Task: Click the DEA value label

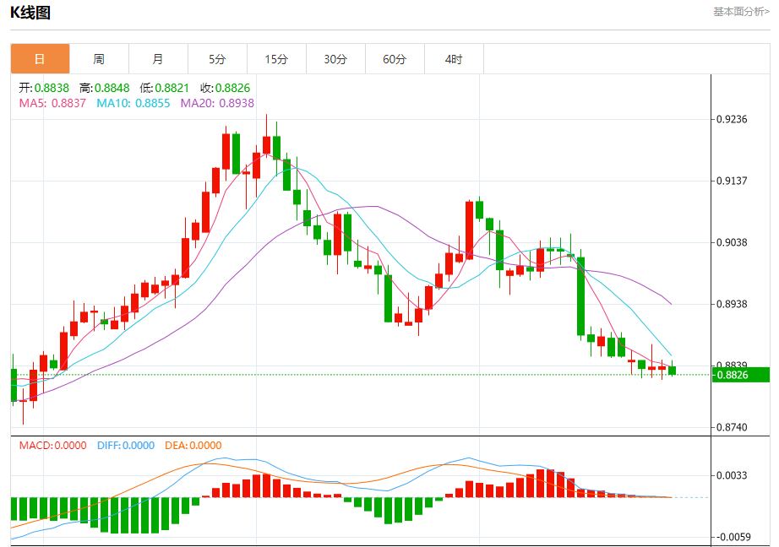Action: [x=193, y=445]
